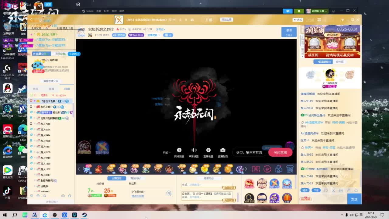
Task: Click the taskbar clock showing 12:14
Action: (370, 215)
